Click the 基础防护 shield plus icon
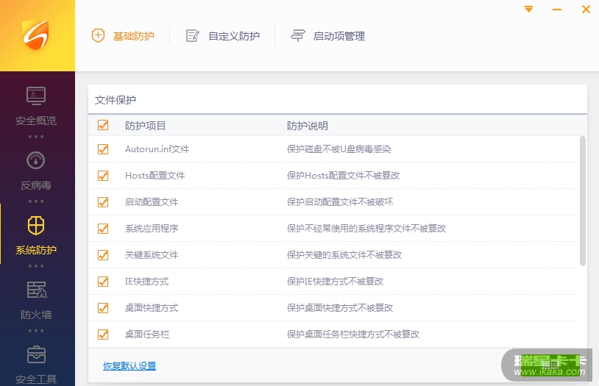 pyautogui.click(x=98, y=35)
